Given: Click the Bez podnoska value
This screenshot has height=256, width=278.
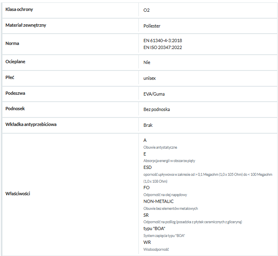Looking at the screenshot, I should click(x=157, y=109).
